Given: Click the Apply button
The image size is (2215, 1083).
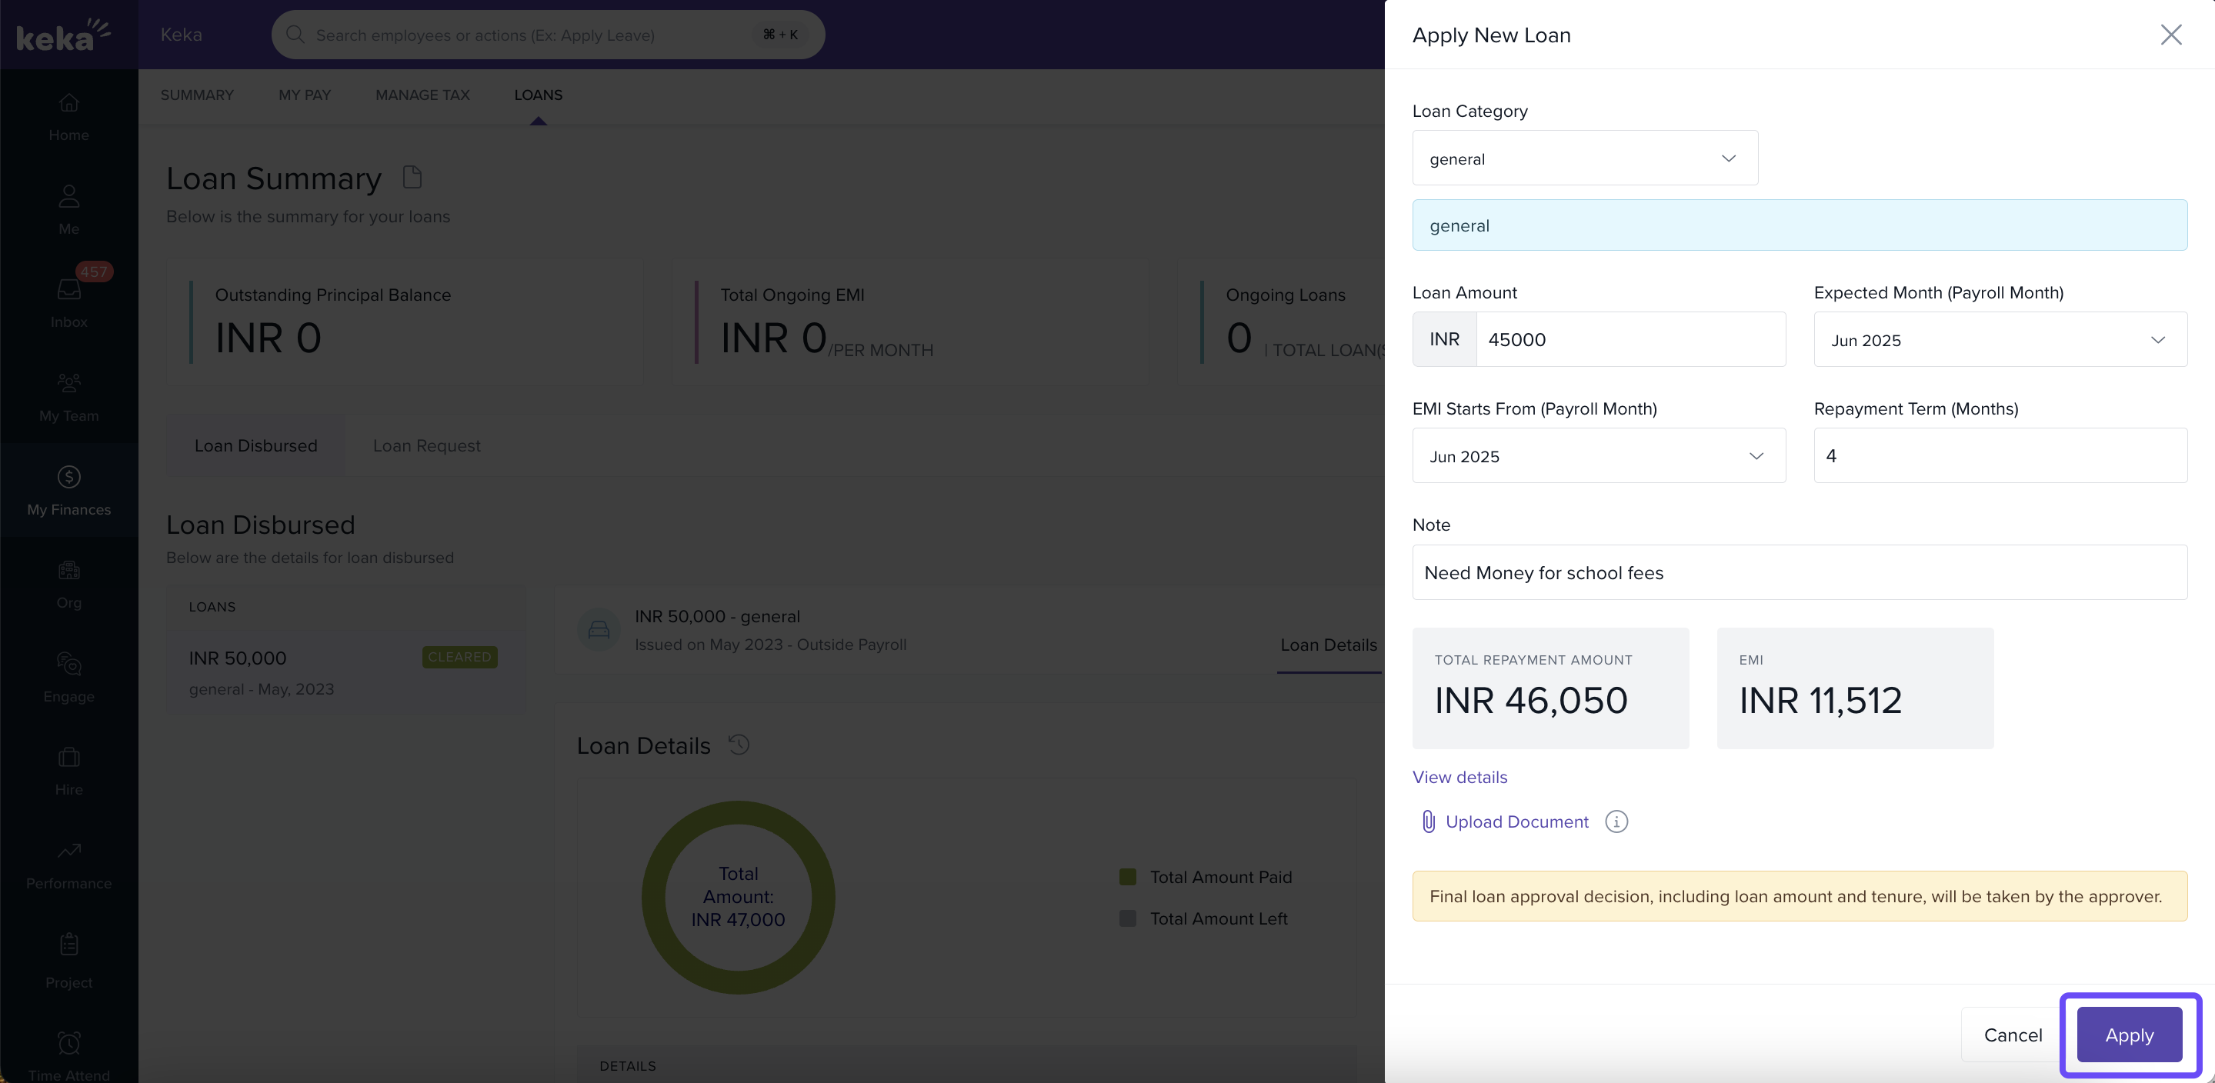Looking at the screenshot, I should [x=2129, y=1035].
